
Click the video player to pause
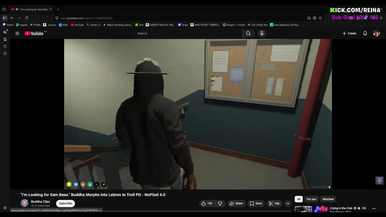click(x=198, y=114)
